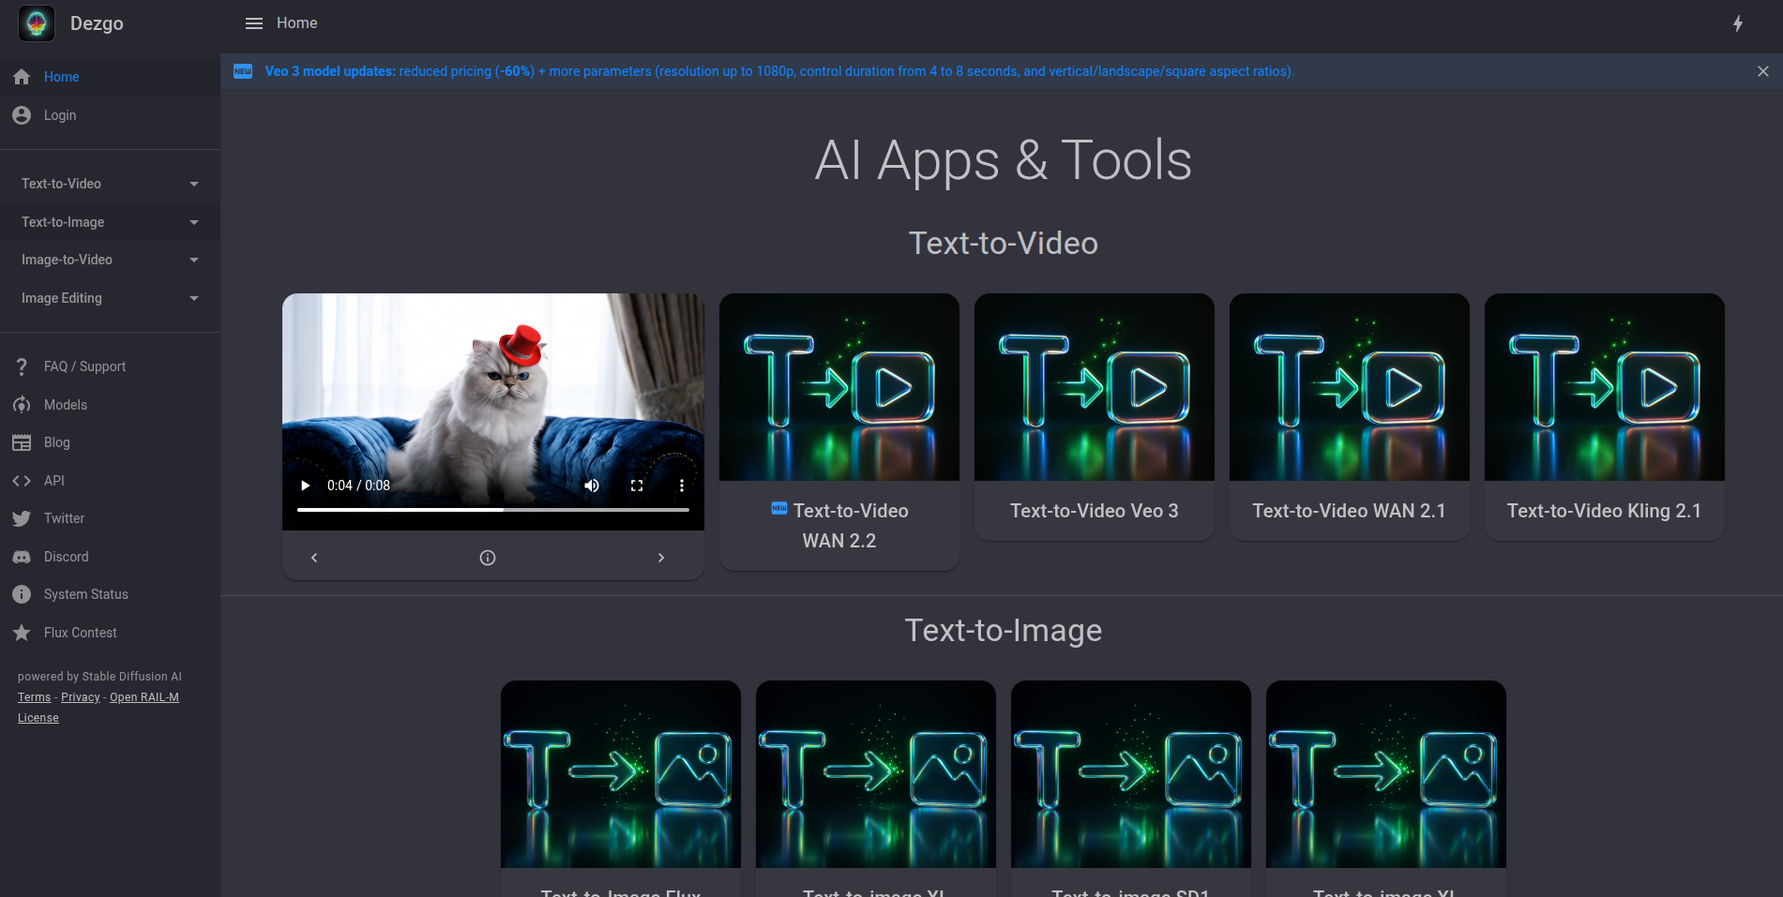Viewport: 1783px width, 897px height.
Task: Open the Login page from sidebar
Action: click(x=60, y=115)
